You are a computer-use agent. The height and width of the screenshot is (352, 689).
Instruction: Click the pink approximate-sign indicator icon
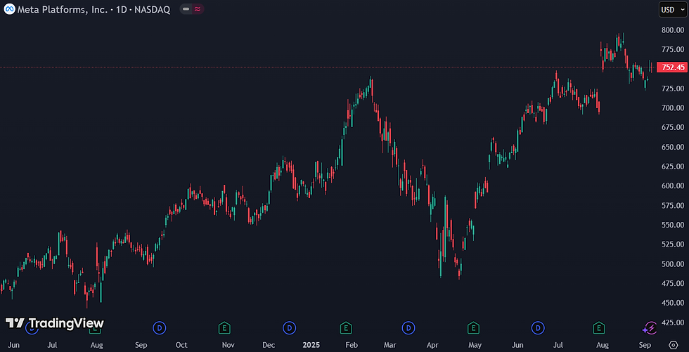point(198,8)
